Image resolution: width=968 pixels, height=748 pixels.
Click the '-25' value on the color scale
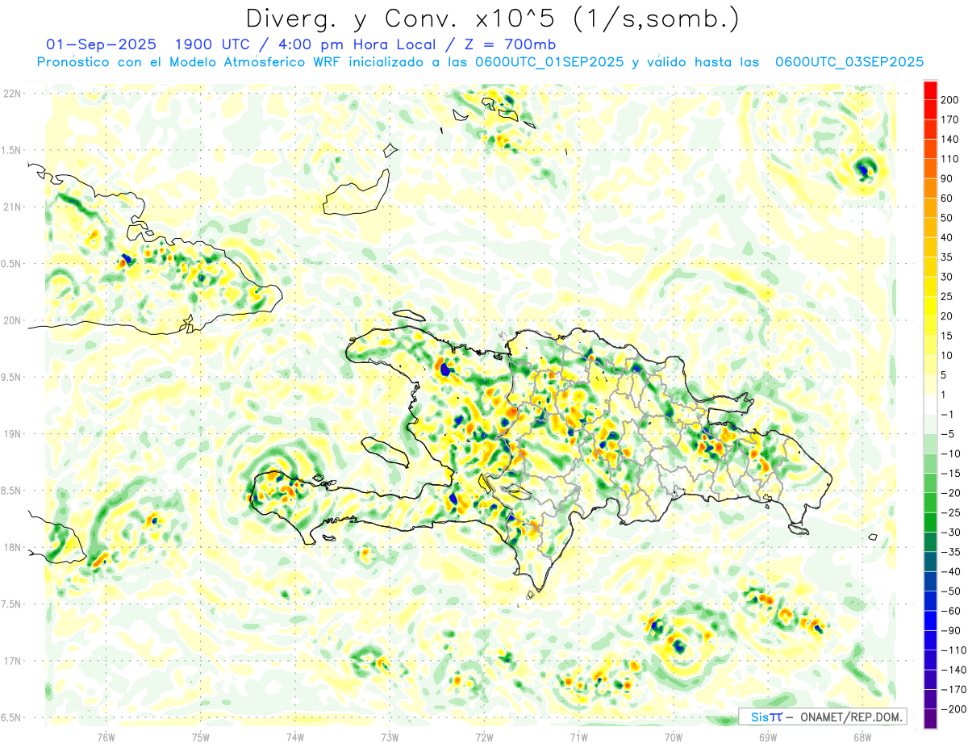pos(950,513)
